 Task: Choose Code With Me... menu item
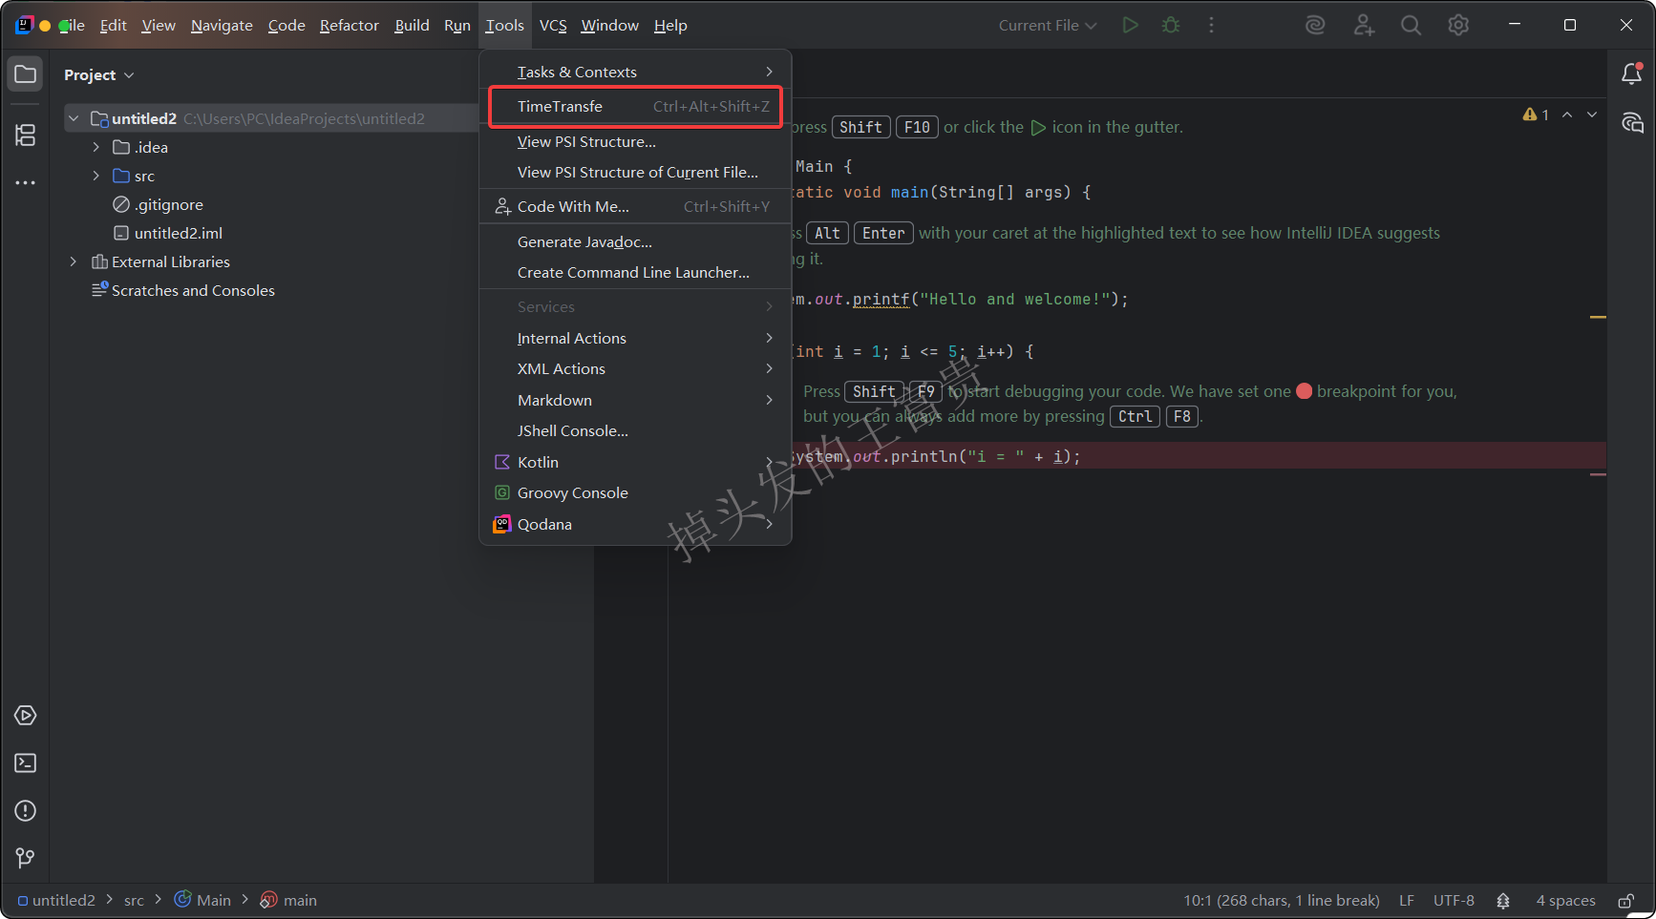tap(635, 206)
